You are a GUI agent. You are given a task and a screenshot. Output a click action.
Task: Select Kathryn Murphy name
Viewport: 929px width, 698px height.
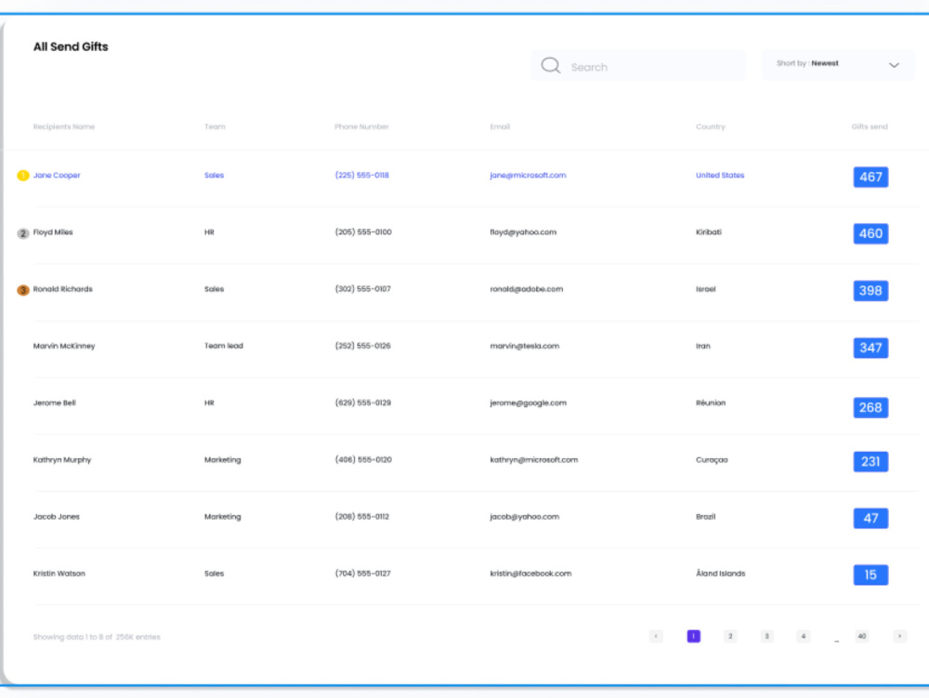tap(62, 460)
